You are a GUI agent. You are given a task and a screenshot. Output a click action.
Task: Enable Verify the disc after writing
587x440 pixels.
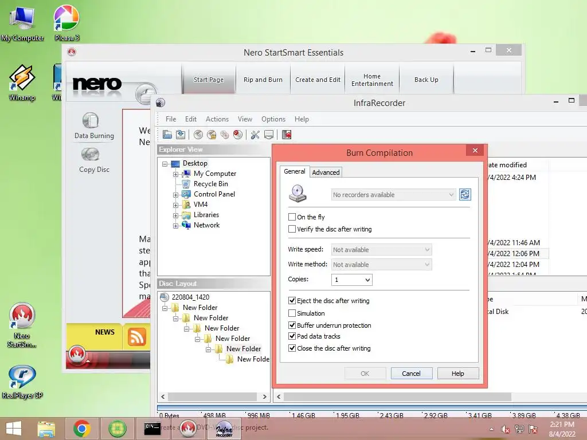pos(292,229)
